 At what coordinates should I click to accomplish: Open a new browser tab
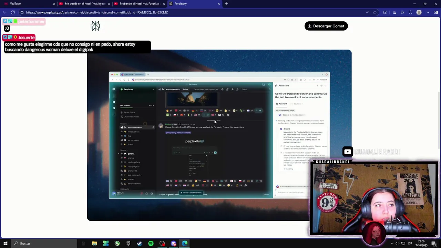point(226,4)
